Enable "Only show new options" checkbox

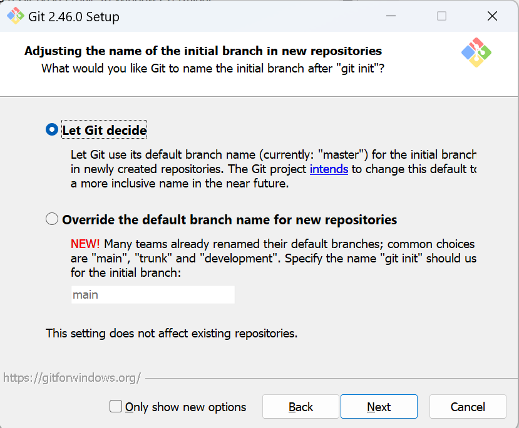tap(116, 406)
